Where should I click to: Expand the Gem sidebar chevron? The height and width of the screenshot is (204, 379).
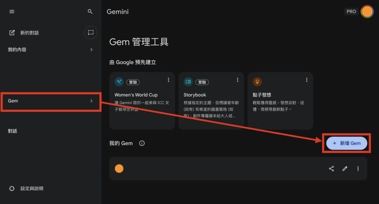[x=91, y=101]
